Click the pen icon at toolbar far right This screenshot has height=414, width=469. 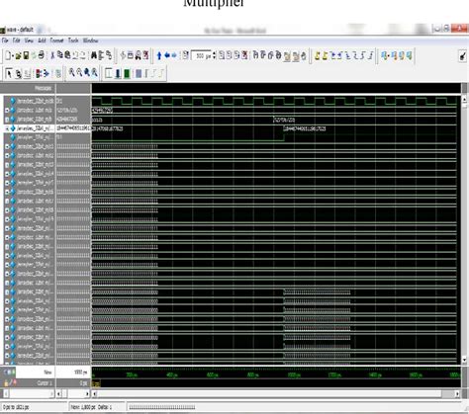click(463, 55)
